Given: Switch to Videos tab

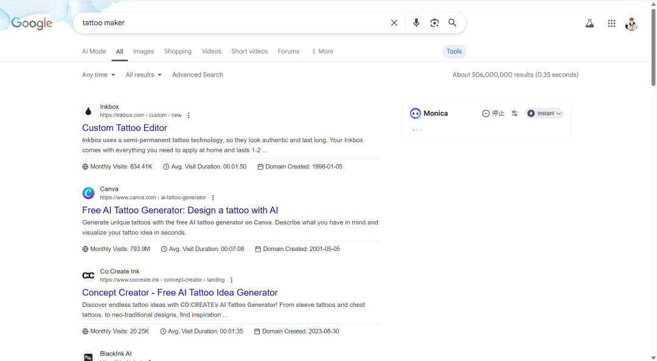Looking at the screenshot, I should point(211,51).
